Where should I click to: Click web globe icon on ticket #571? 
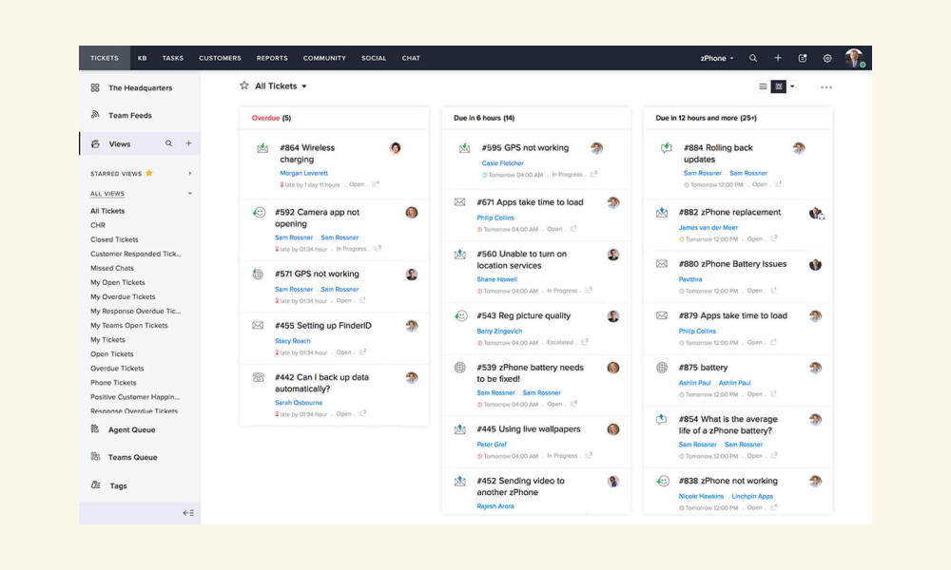(x=258, y=275)
